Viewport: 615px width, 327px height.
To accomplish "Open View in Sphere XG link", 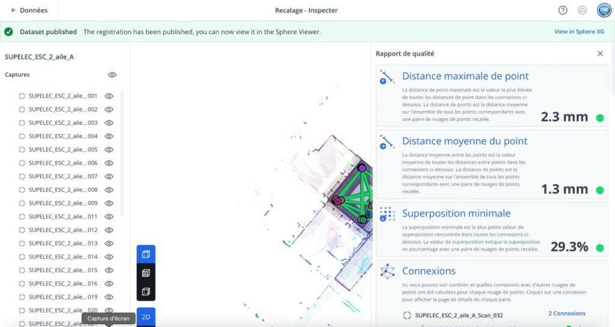I will (x=579, y=32).
